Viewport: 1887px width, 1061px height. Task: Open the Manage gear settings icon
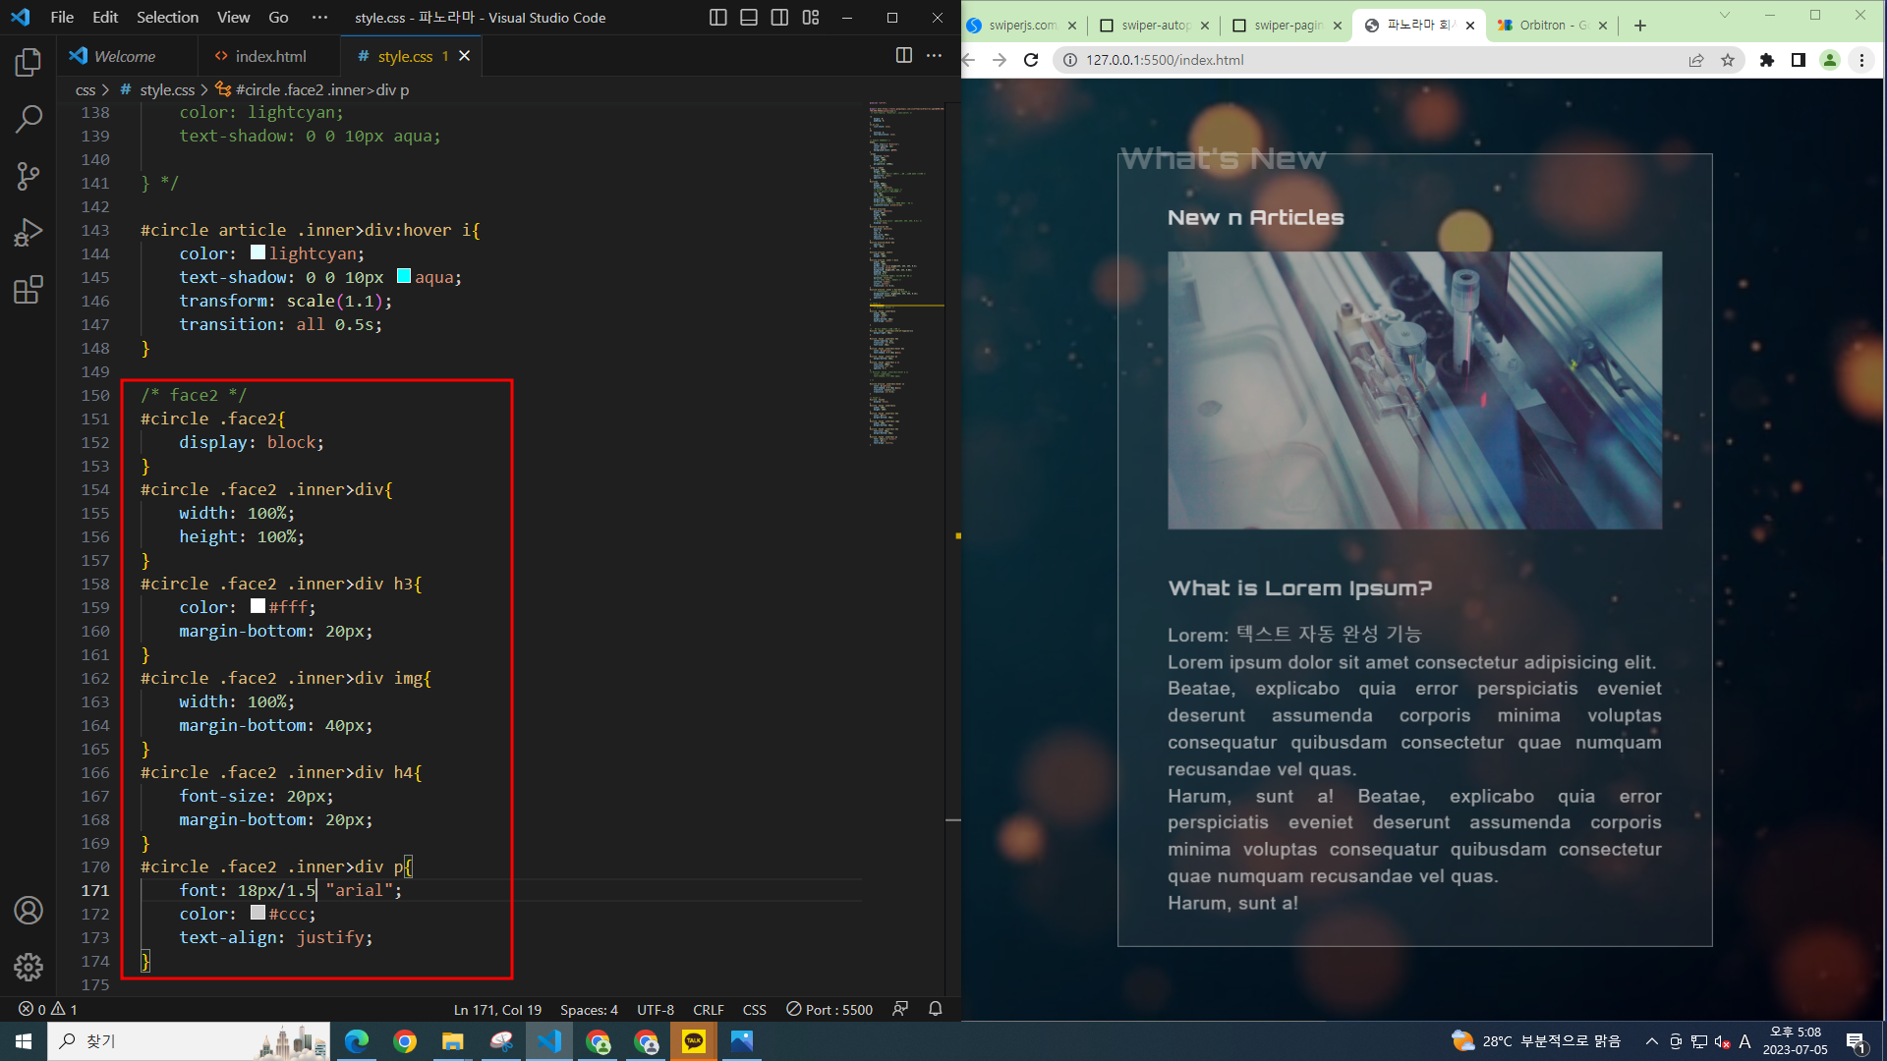29,967
